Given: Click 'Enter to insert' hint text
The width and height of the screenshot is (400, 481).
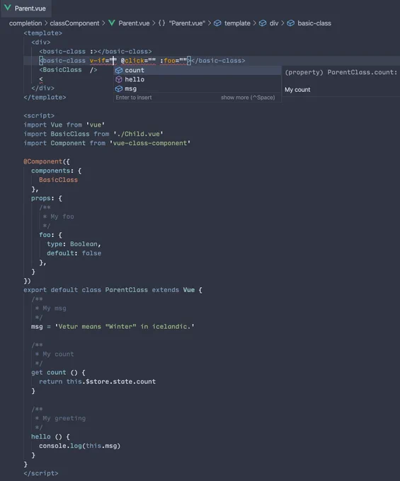Looking at the screenshot, I should (134, 98).
